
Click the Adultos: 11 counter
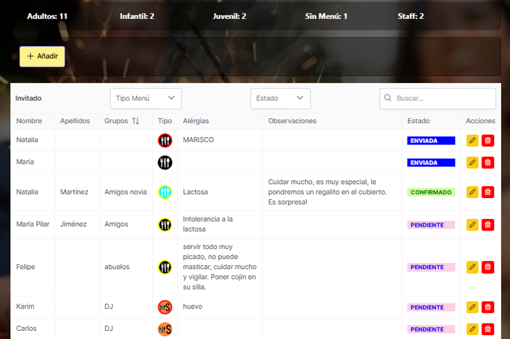pyautogui.click(x=47, y=17)
